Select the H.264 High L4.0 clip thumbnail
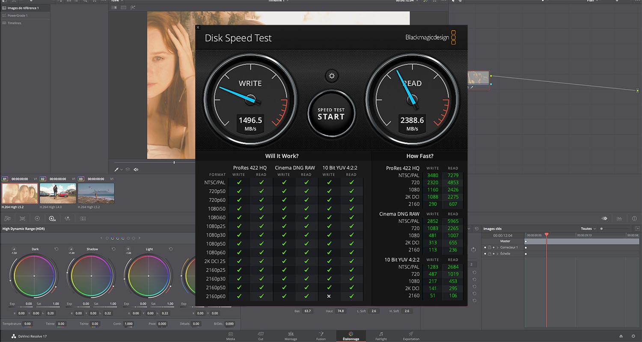The width and height of the screenshot is (642, 342). (x=58, y=193)
